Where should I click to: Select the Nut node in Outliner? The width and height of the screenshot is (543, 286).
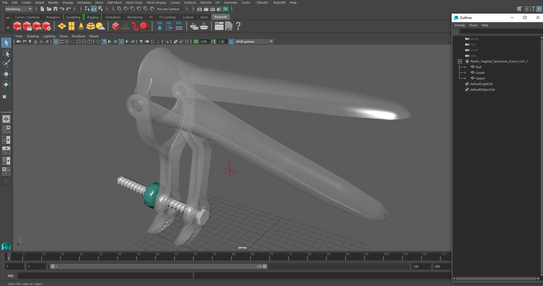479,67
